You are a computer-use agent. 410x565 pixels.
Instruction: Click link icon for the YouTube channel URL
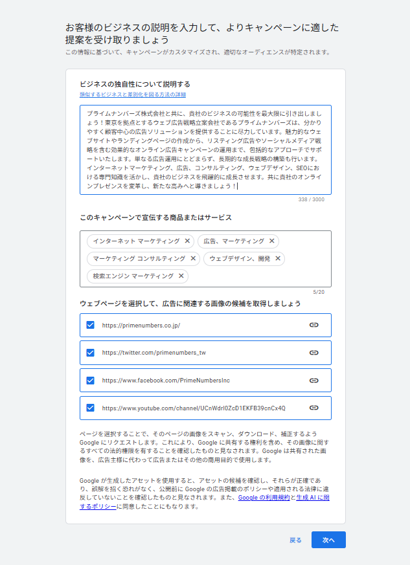click(314, 408)
